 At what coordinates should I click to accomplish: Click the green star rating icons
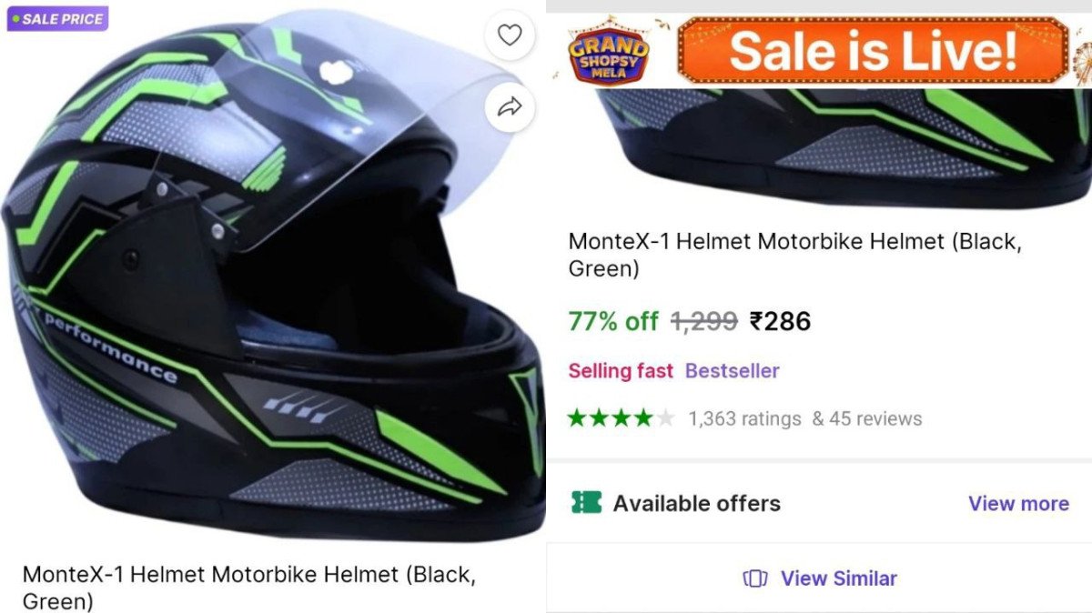pyautogui.click(x=621, y=418)
